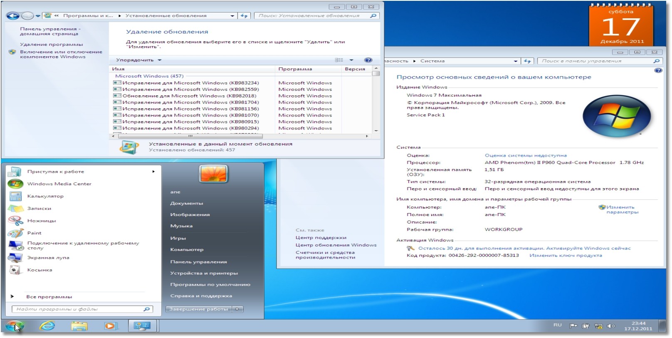
Task: Open Центр обновления Windows link
Action: (336, 245)
